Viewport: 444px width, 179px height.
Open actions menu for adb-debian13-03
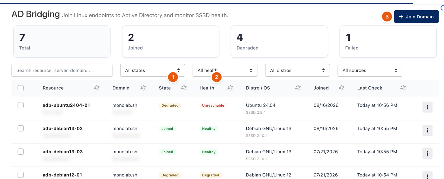(x=427, y=154)
